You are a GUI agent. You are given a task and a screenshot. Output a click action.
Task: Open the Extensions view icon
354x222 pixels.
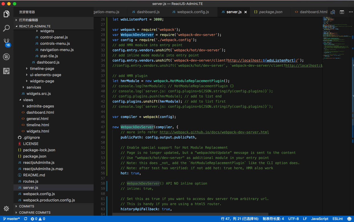point(6,71)
